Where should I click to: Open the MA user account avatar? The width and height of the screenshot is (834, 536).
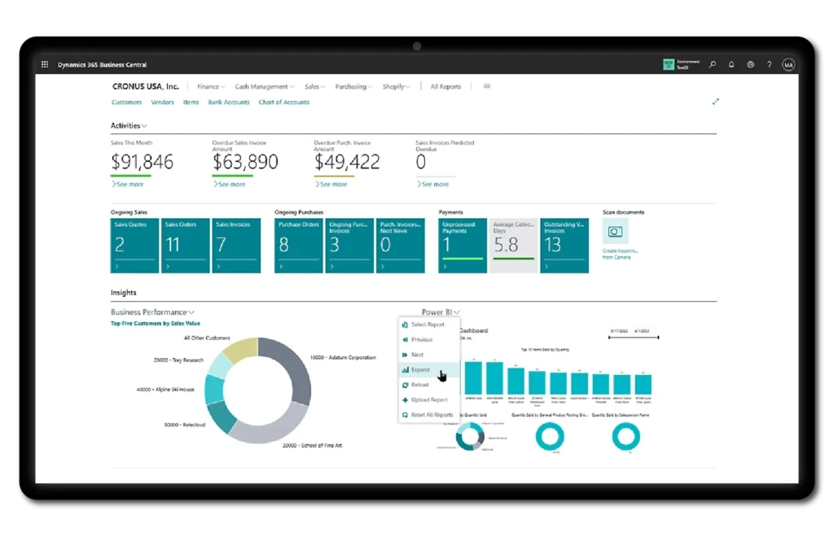pos(788,65)
